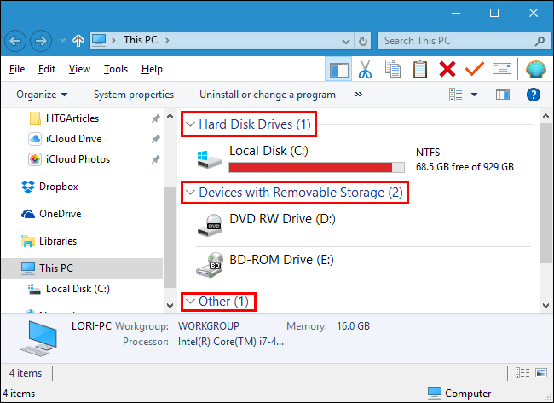Toggle the preview pane button
554x403 pixels.
tap(502, 95)
